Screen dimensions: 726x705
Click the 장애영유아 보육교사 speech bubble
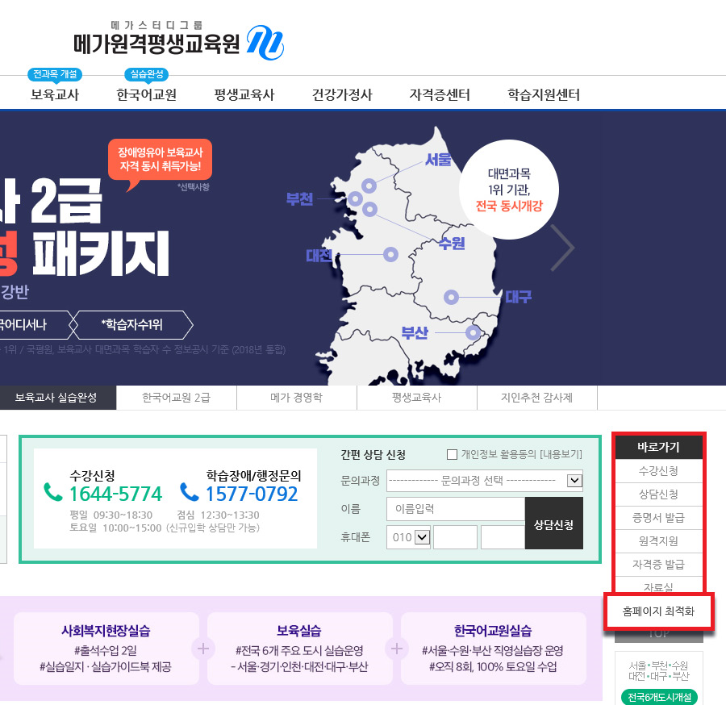point(161,161)
